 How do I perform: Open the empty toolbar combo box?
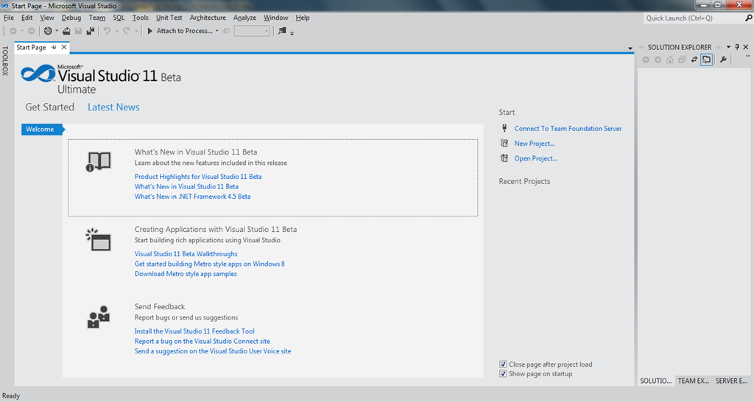(x=252, y=31)
